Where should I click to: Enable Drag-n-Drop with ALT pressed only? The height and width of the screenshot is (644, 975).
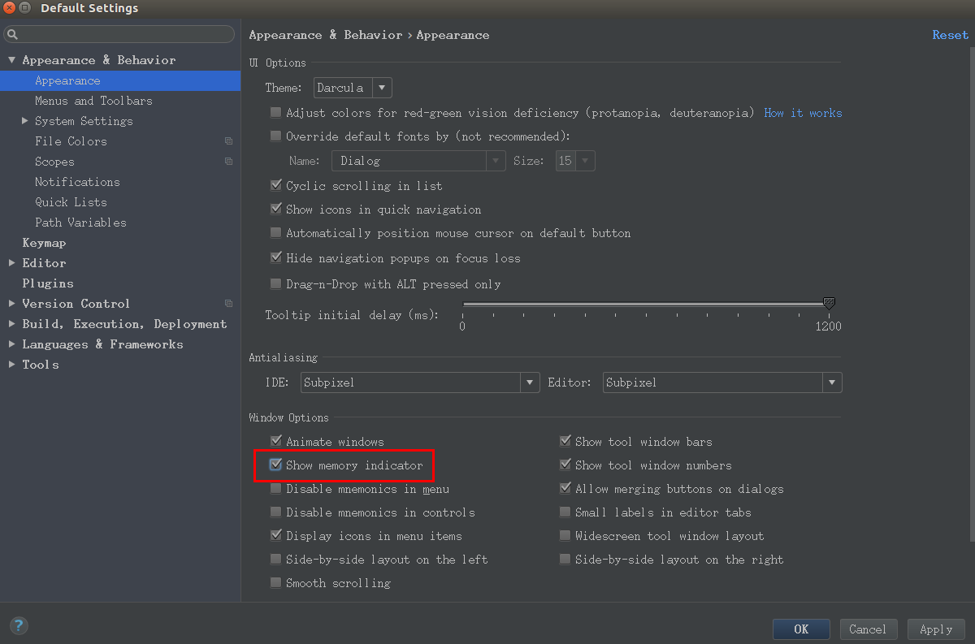[x=276, y=284]
